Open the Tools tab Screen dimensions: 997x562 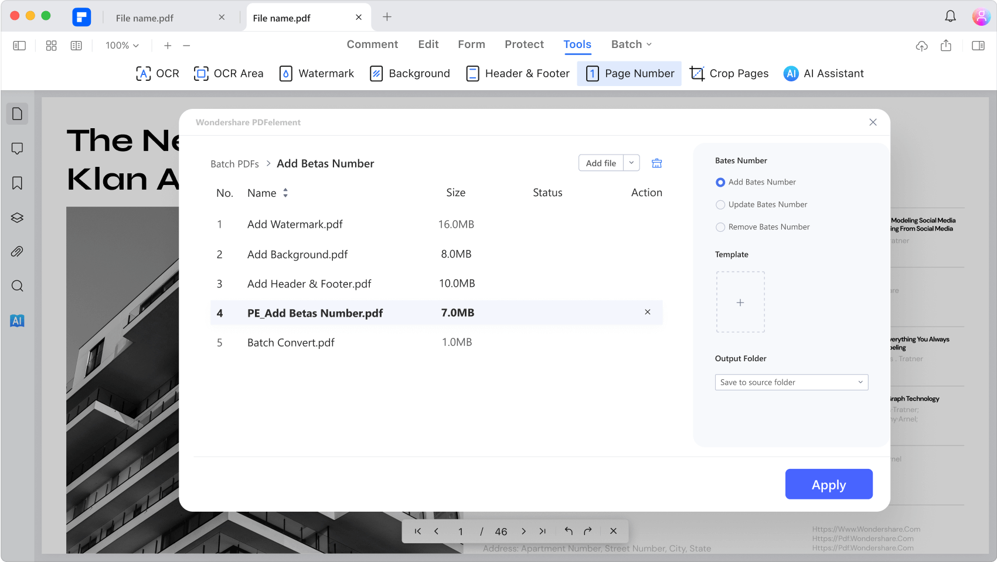(577, 44)
